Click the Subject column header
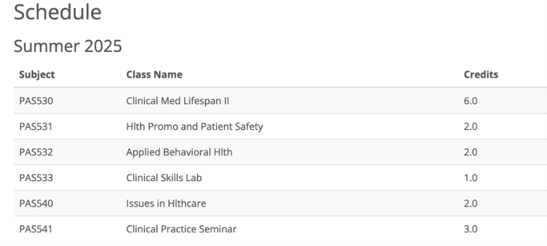The image size is (547, 246). [x=37, y=74]
